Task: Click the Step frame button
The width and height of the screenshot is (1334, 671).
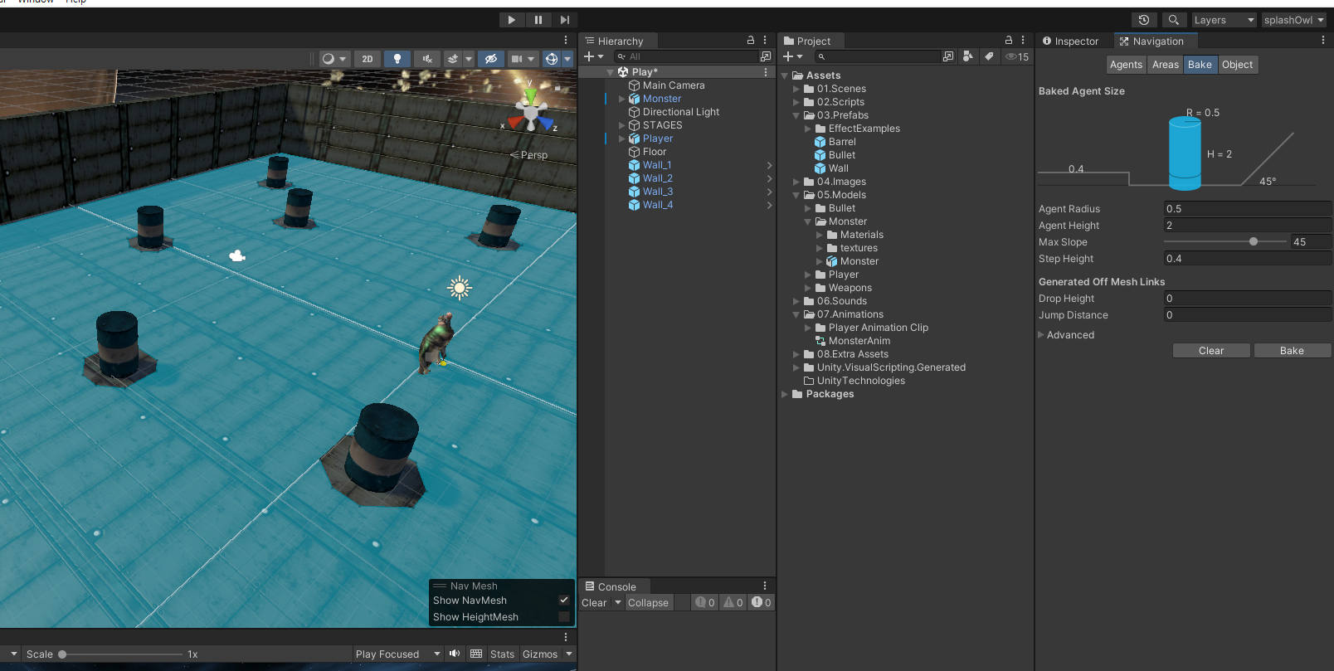Action: pyautogui.click(x=565, y=20)
